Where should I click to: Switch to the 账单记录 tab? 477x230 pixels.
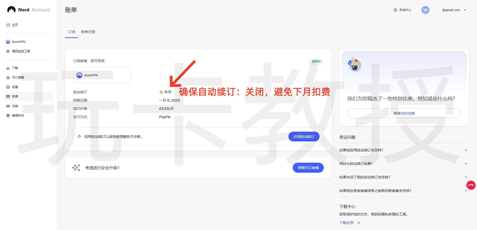(88, 32)
